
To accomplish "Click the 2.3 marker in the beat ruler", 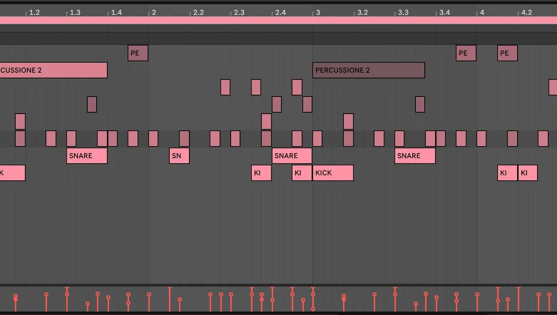I will point(239,13).
